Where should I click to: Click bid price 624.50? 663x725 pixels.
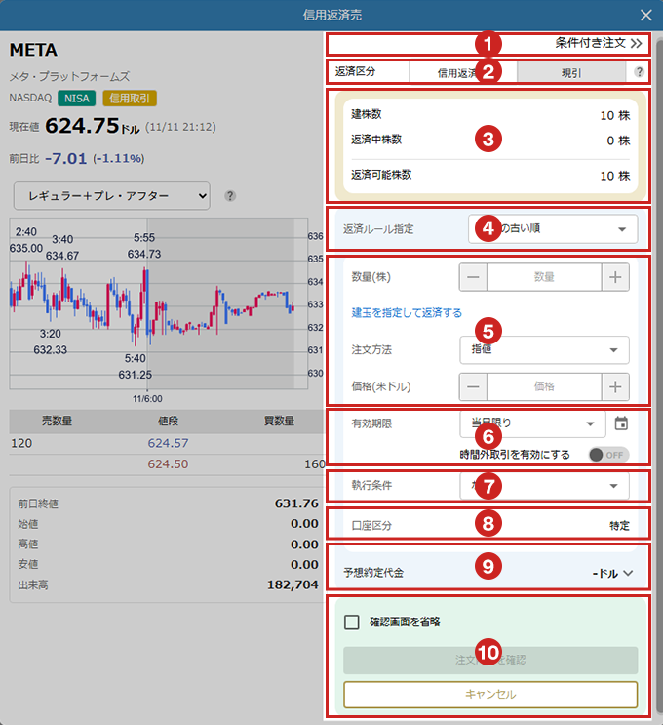click(x=168, y=463)
